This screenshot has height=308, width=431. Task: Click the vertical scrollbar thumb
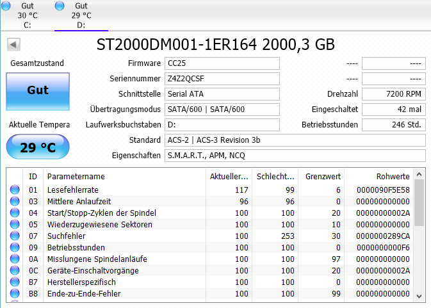point(419,203)
